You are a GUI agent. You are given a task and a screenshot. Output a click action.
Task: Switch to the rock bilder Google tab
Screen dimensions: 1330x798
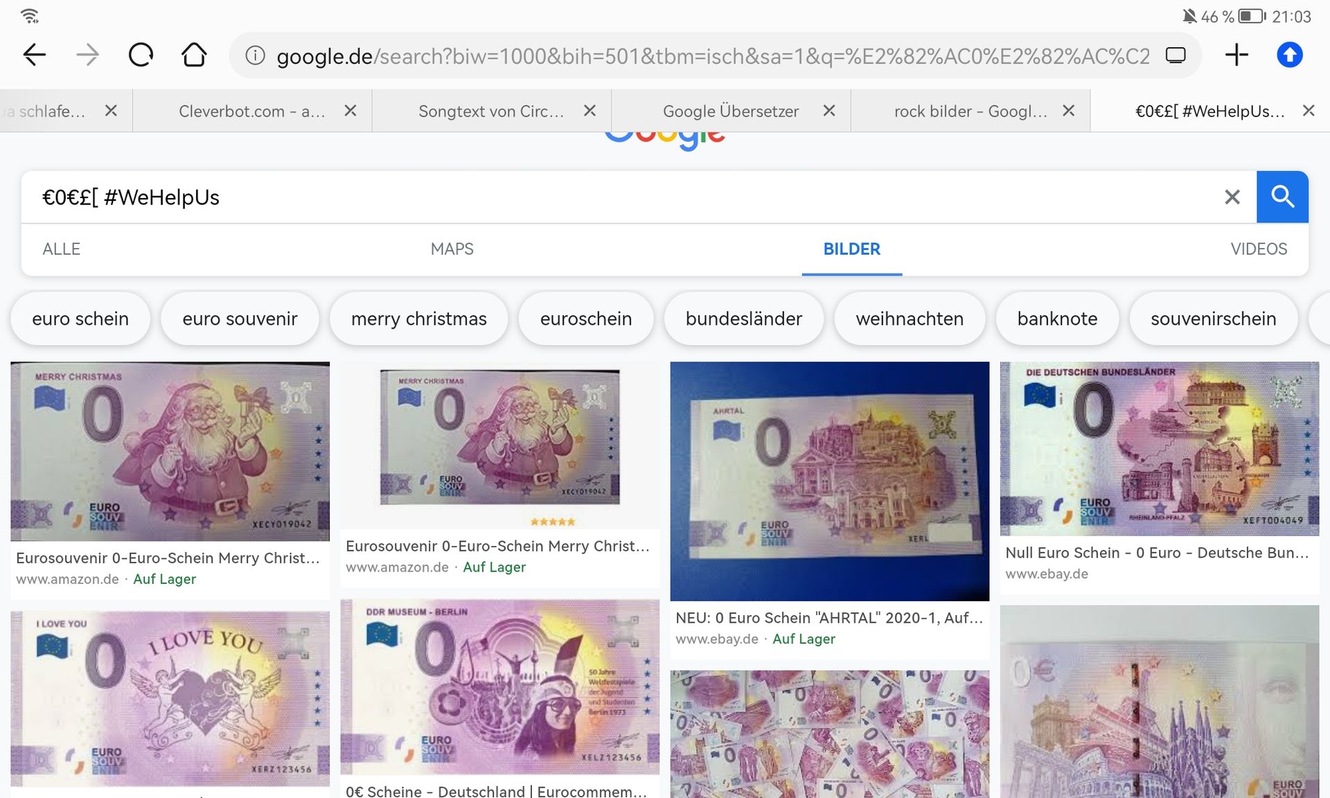point(970,112)
